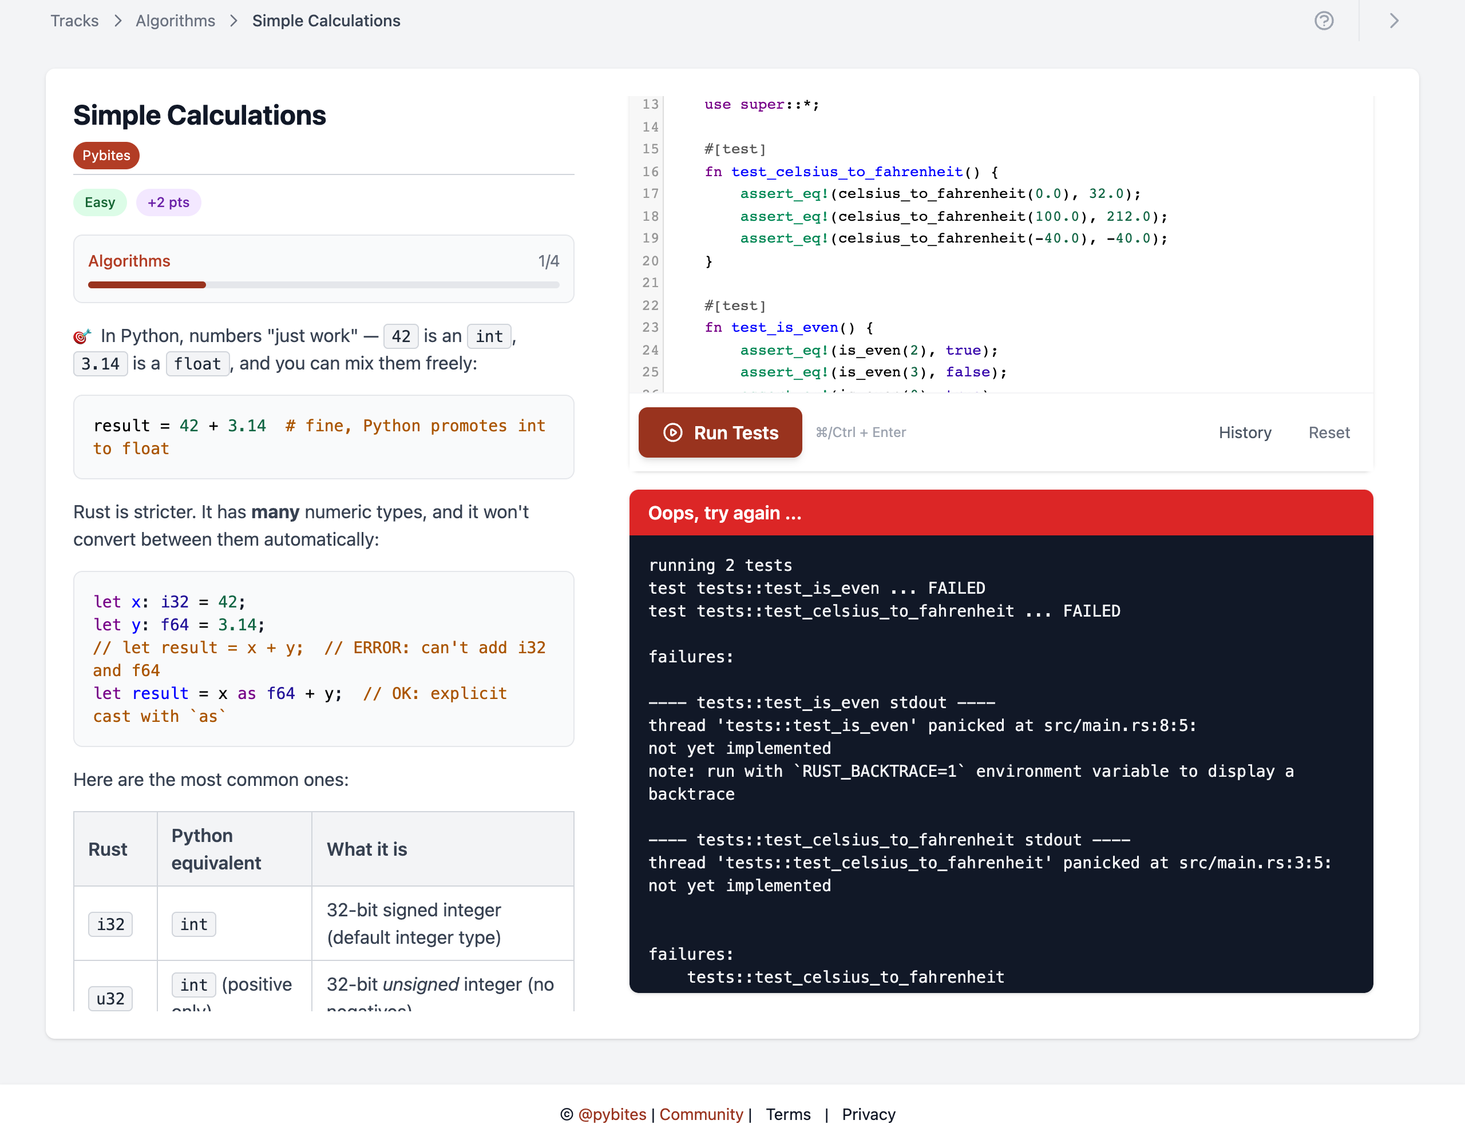Click the play icon in Run Tests
1465x1144 pixels.
click(672, 432)
